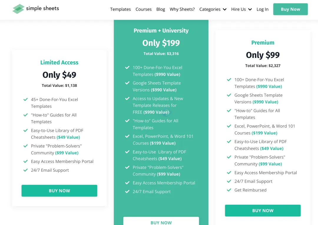Click Buy Now button in top navigation
The width and height of the screenshot is (318, 225).
pyautogui.click(x=290, y=9)
